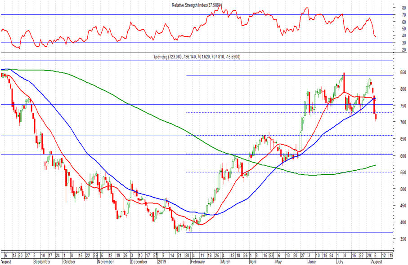Select the October month label
The height and width of the screenshot is (265, 408).
69,261
